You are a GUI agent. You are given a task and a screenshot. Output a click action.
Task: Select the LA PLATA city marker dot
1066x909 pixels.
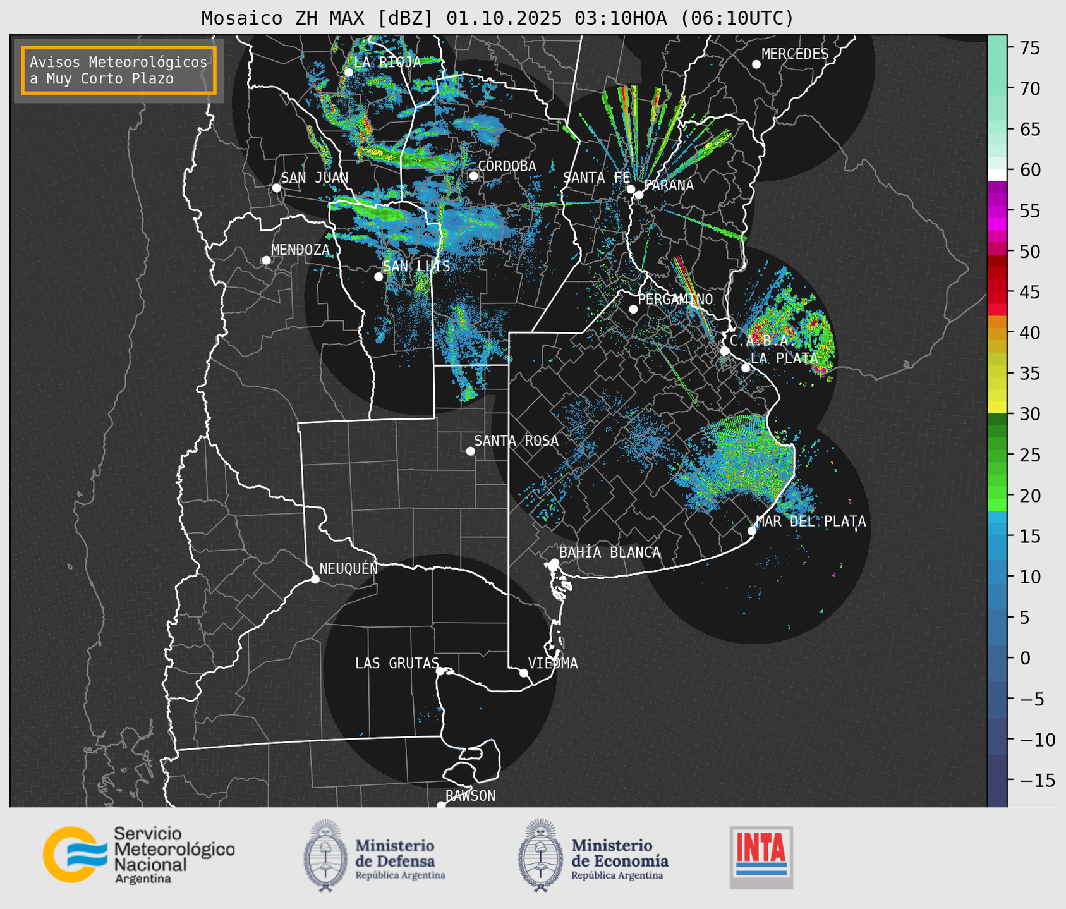click(x=746, y=368)
